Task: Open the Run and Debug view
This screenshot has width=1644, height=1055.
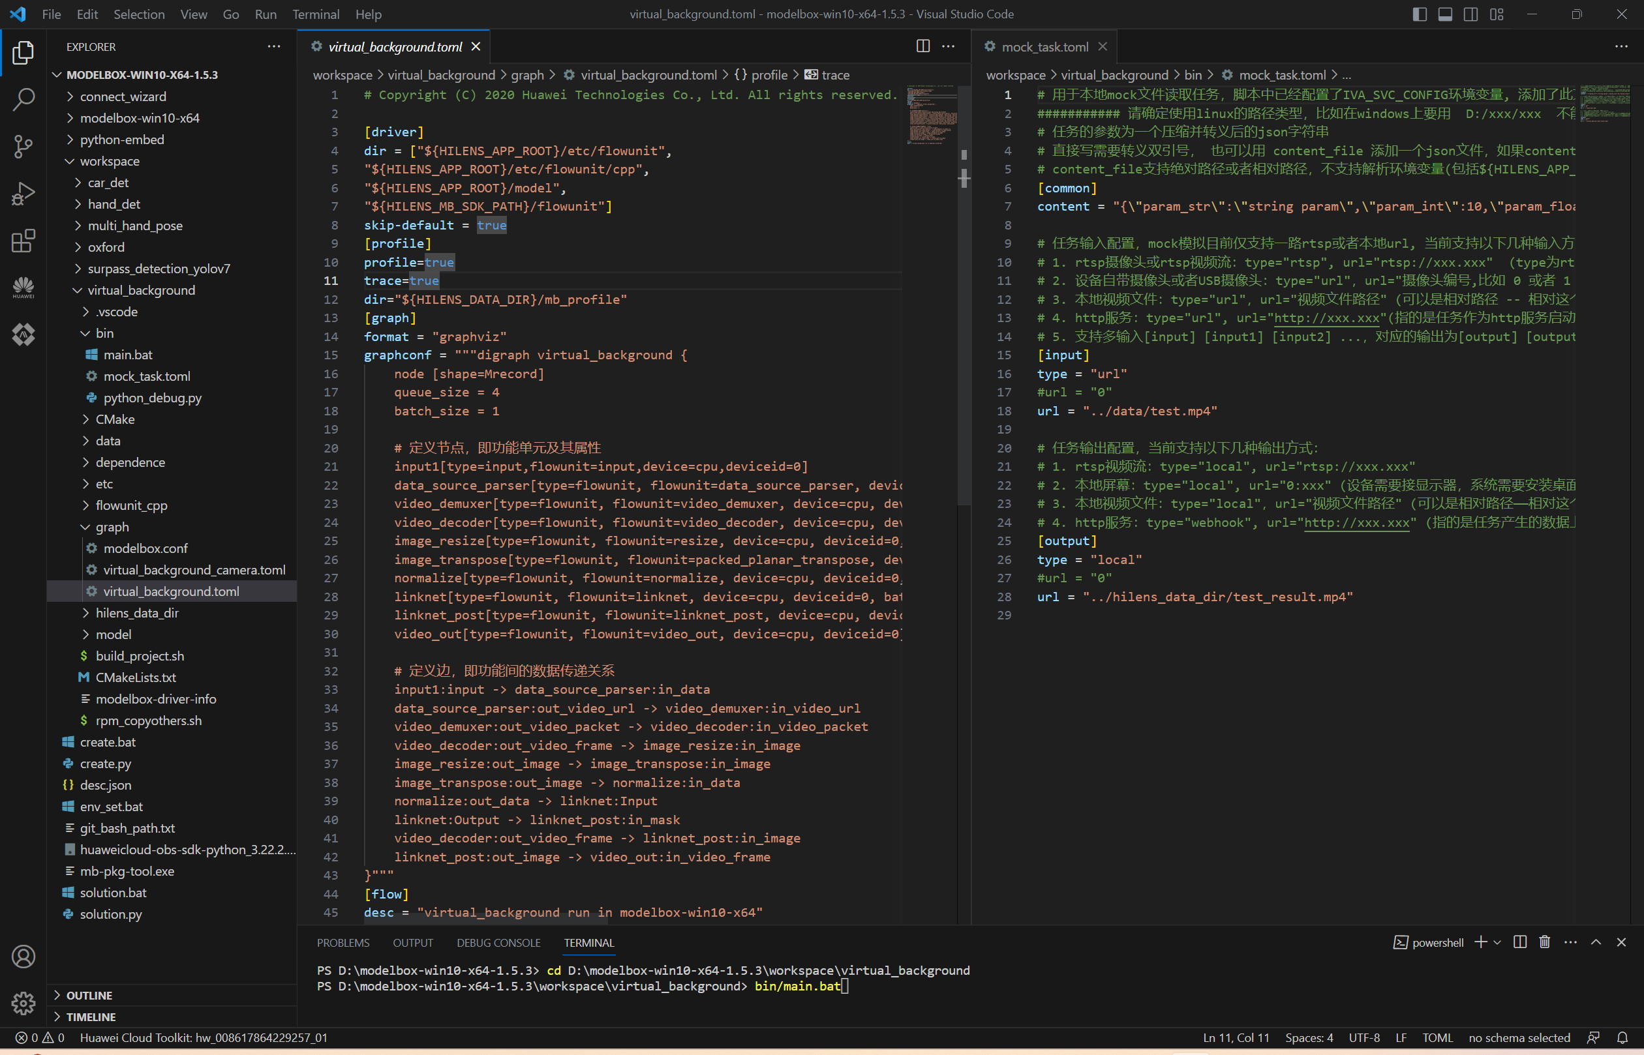Action: 23,194
